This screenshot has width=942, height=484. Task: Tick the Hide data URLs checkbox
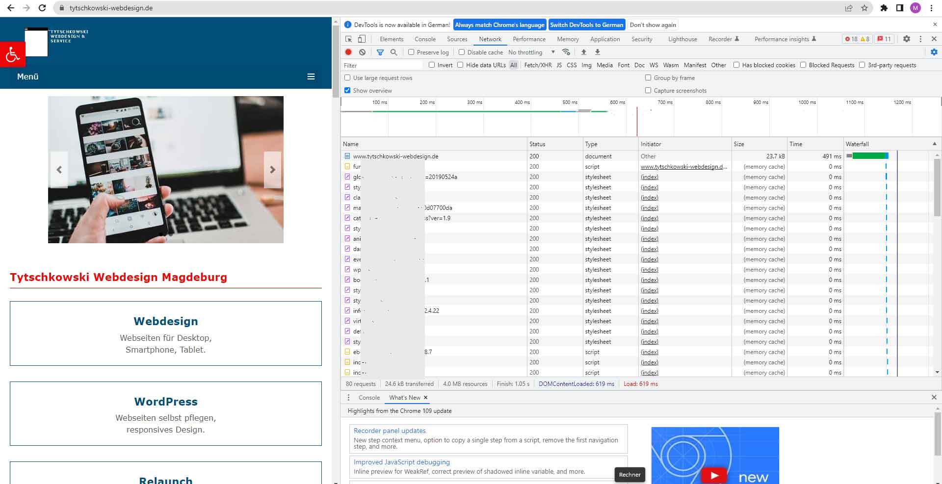[460, 65]
